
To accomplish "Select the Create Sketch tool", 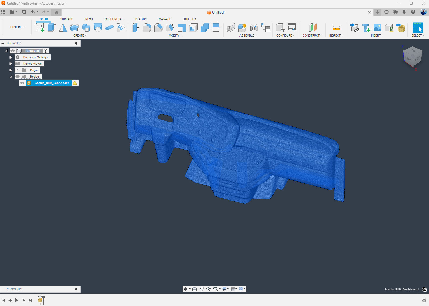I will (40, 28).
